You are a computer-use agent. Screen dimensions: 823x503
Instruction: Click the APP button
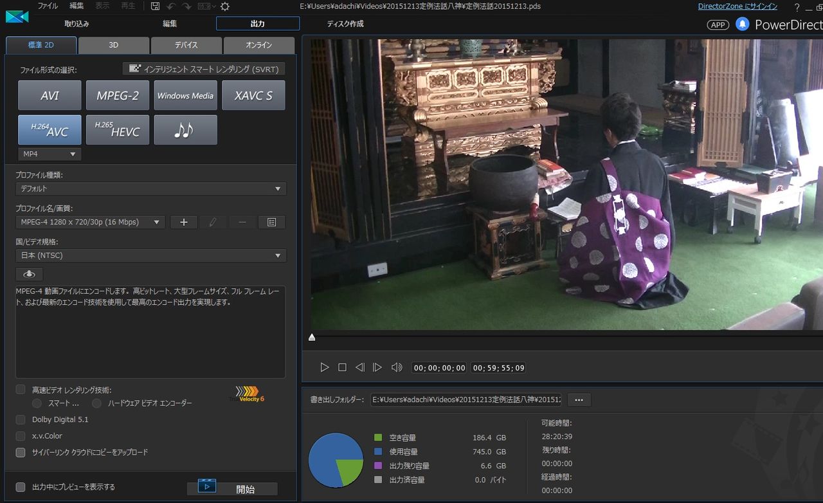[718, 25]
